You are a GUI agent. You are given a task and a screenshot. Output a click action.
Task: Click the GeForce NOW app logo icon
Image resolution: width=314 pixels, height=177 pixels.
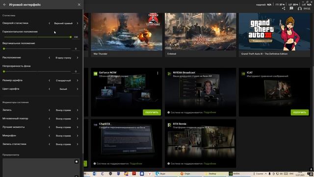tap(96, 74)
